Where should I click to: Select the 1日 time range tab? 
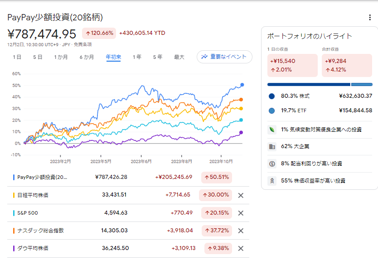pos(17,57)
